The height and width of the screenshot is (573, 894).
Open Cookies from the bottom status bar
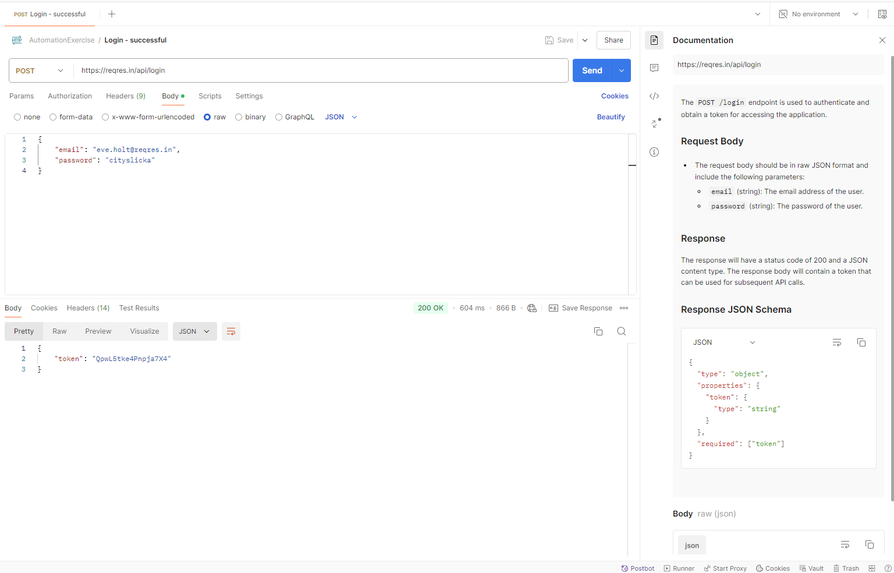pyautogui.click(x=772, y=568)
